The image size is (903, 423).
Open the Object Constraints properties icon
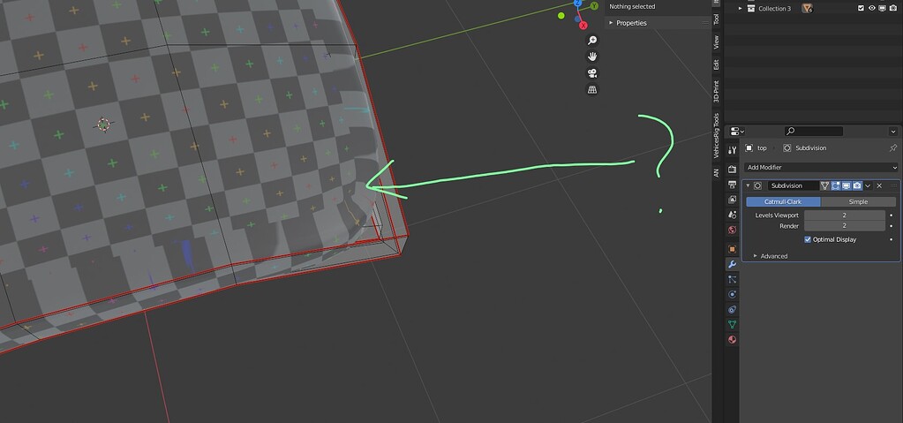pyautogui.click(x=732, y=309)
